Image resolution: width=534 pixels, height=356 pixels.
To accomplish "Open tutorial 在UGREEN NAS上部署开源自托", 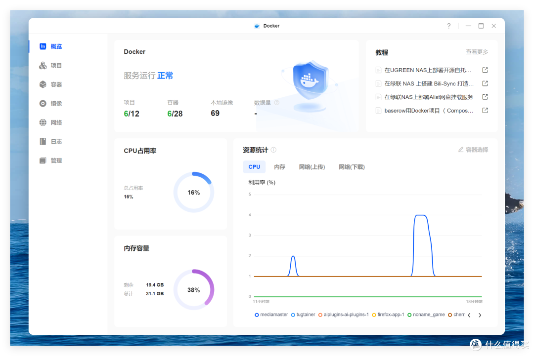I will 428,70.
